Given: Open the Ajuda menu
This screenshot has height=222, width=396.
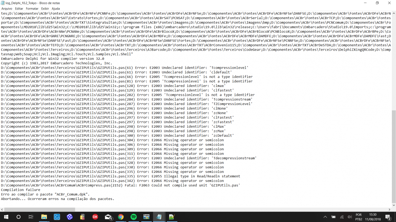Looking at the screenshot, I should pyautogui.click(x=56, y=9).
